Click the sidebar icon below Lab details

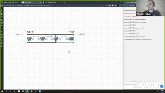[2, 40]
